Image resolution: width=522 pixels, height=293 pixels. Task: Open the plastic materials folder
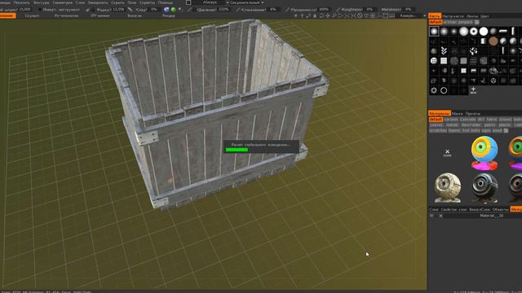pos(505,125)
